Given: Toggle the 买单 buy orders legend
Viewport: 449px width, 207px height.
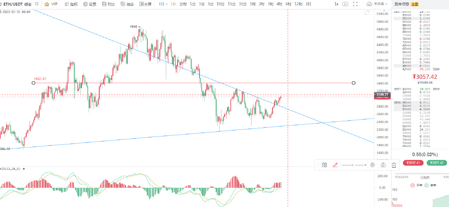Looking at the screenshot, I should pyautogui.click(x=415, y=186).
